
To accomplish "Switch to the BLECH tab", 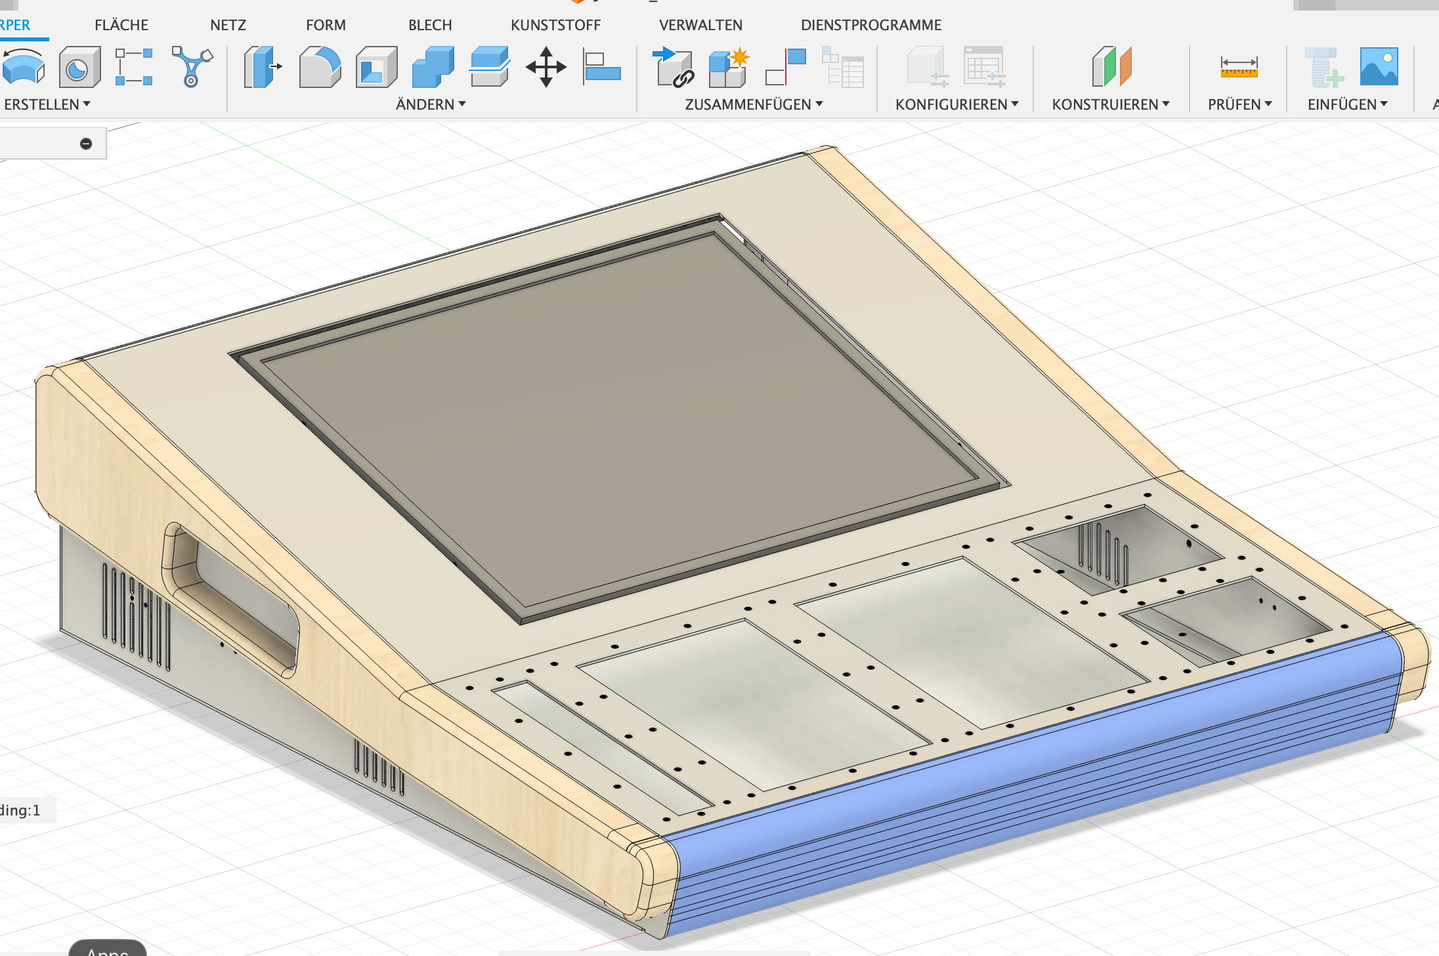I will coord(430,25).
